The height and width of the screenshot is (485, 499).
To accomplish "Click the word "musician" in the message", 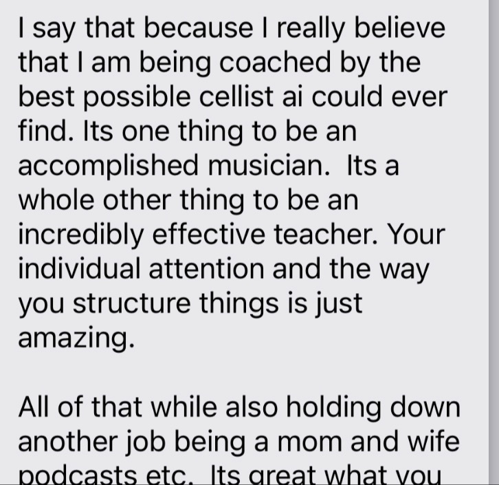I will tap(269, 166).
